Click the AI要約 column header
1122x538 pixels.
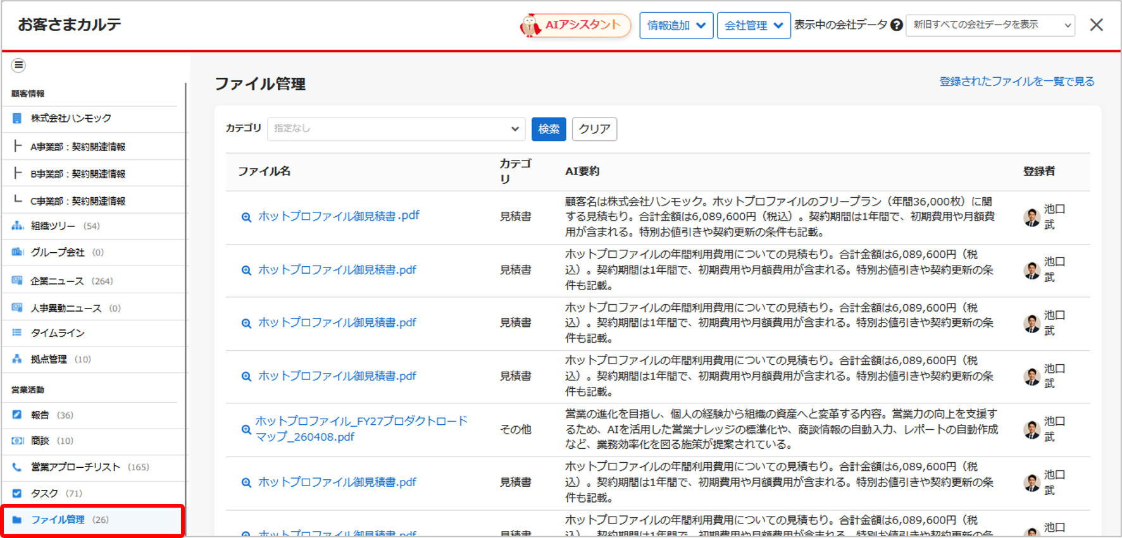click(582, 171)
